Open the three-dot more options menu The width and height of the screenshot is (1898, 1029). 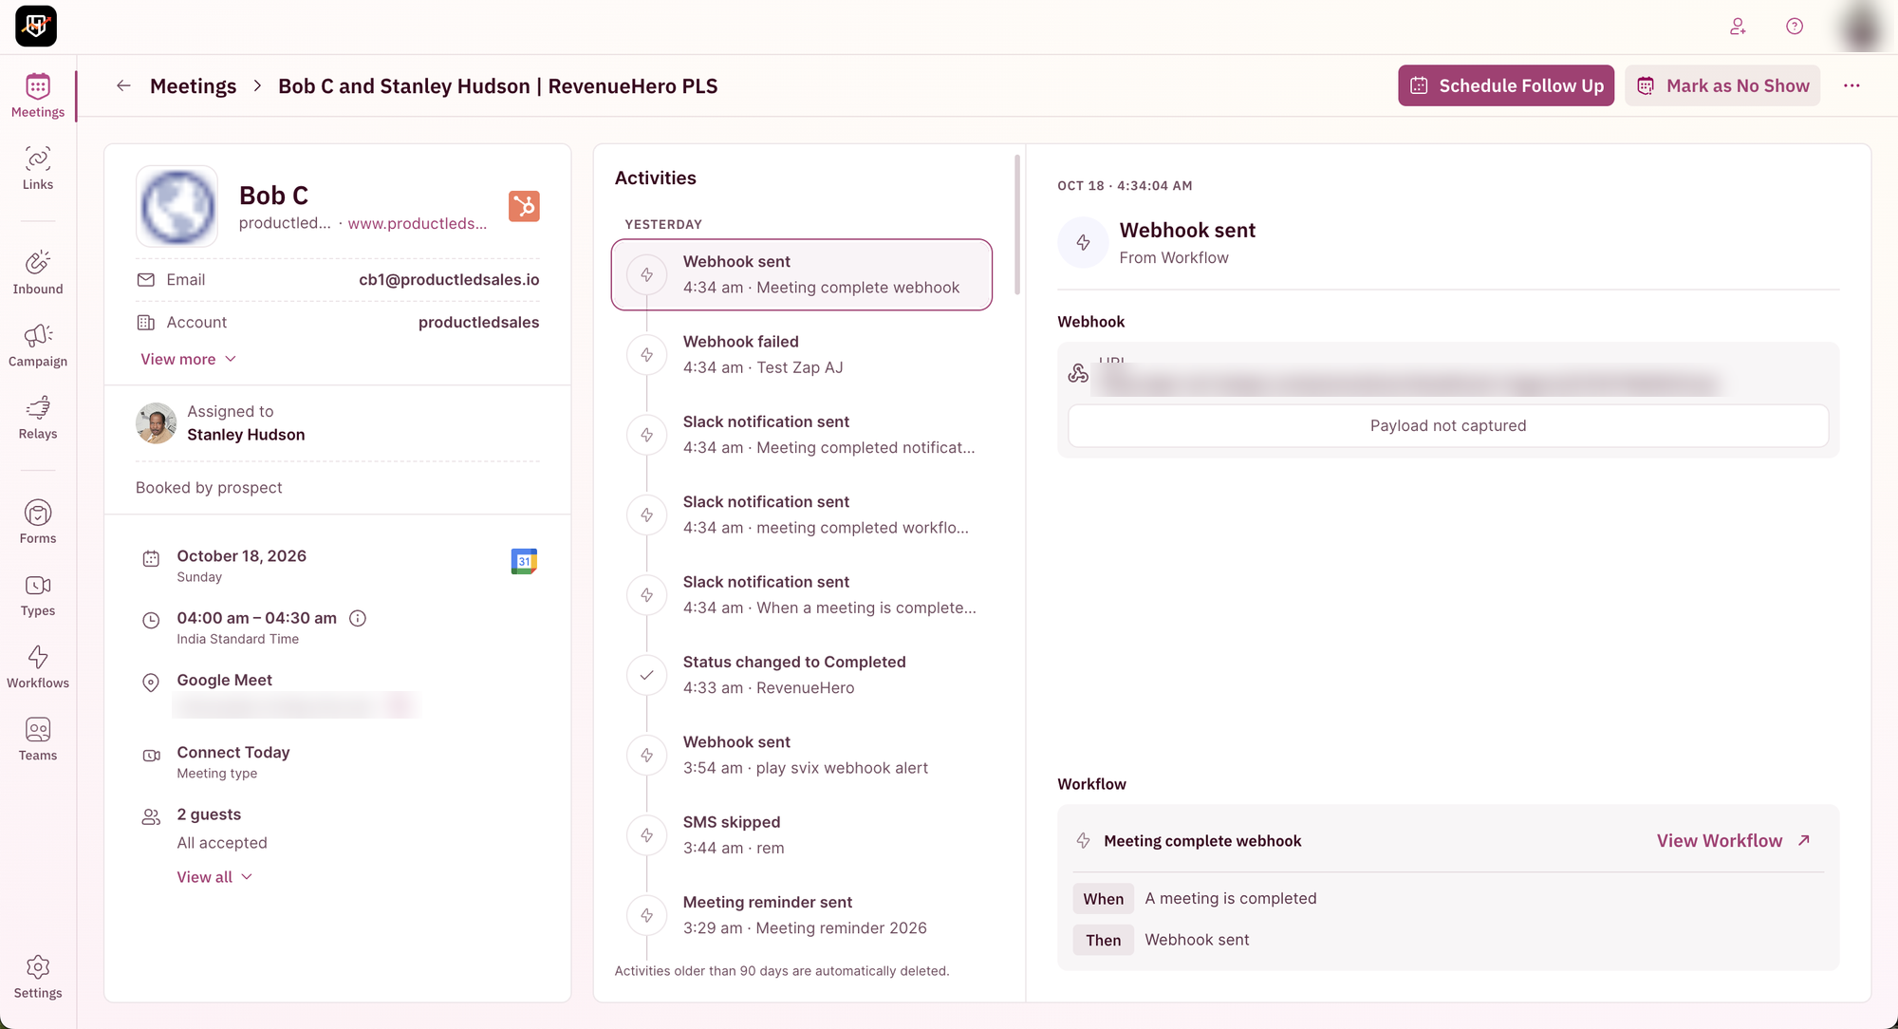(x=1851, y=85)
